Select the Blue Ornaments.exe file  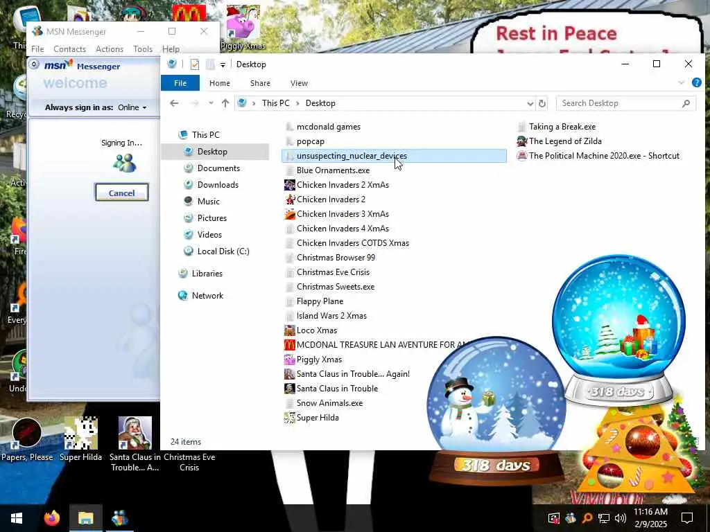point(333,170)
